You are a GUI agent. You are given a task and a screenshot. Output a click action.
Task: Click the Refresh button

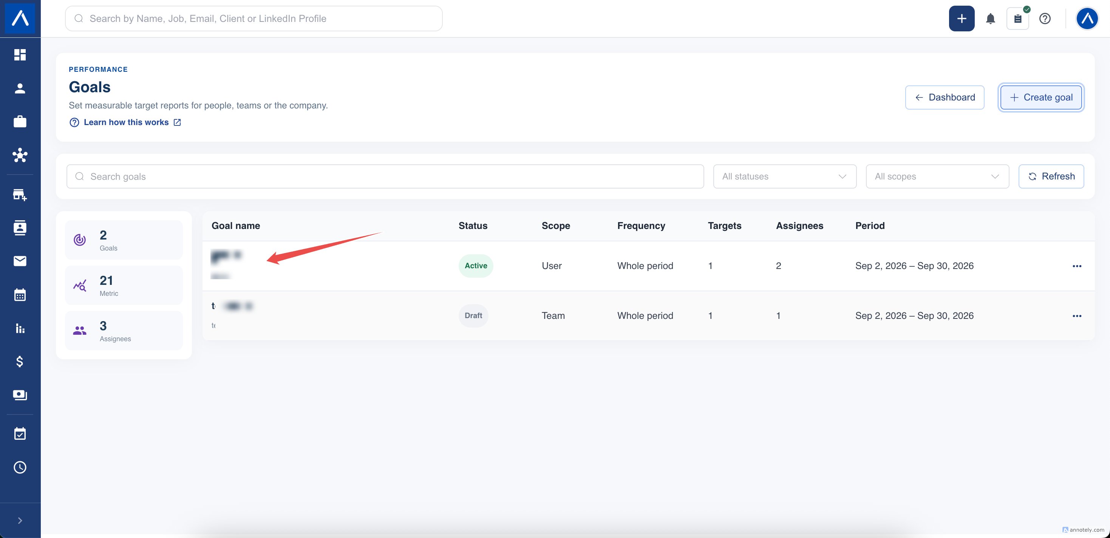click(1051, 176)
